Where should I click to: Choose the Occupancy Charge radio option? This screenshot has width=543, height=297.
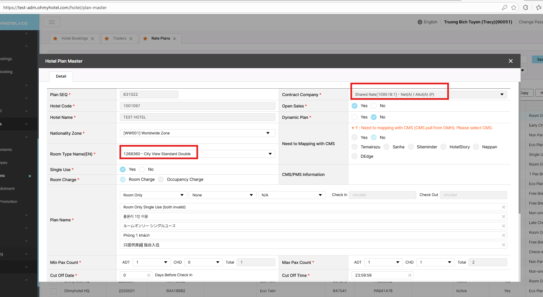161,179
